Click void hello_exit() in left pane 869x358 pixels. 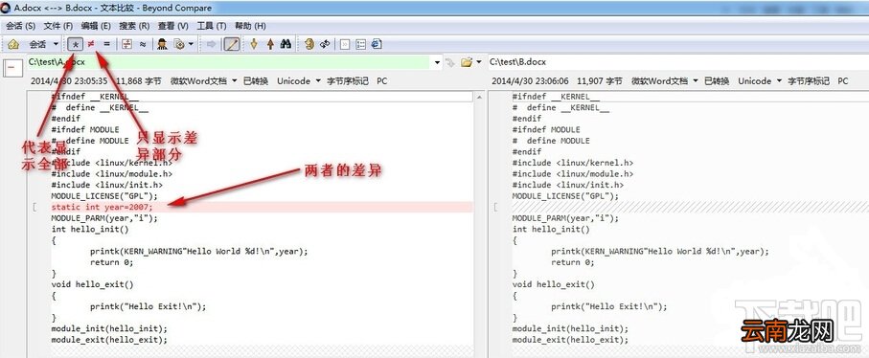pos(93,284)
